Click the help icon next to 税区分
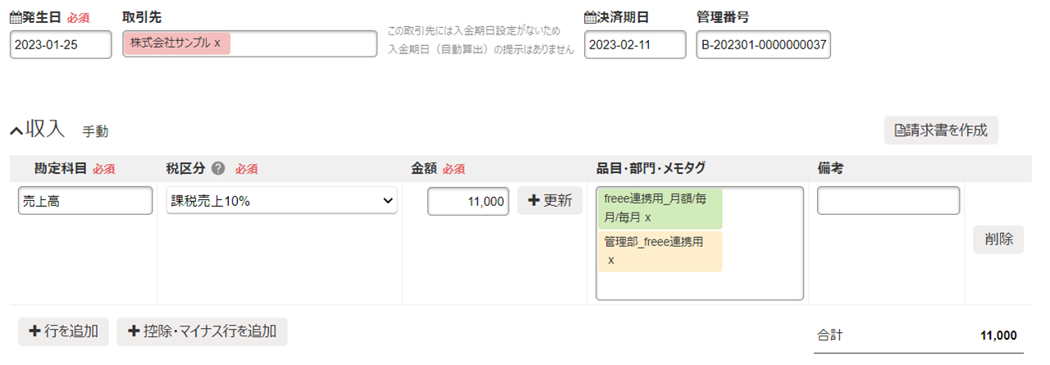The width and height of the screenshot is (1050, 365). [218, 169]
